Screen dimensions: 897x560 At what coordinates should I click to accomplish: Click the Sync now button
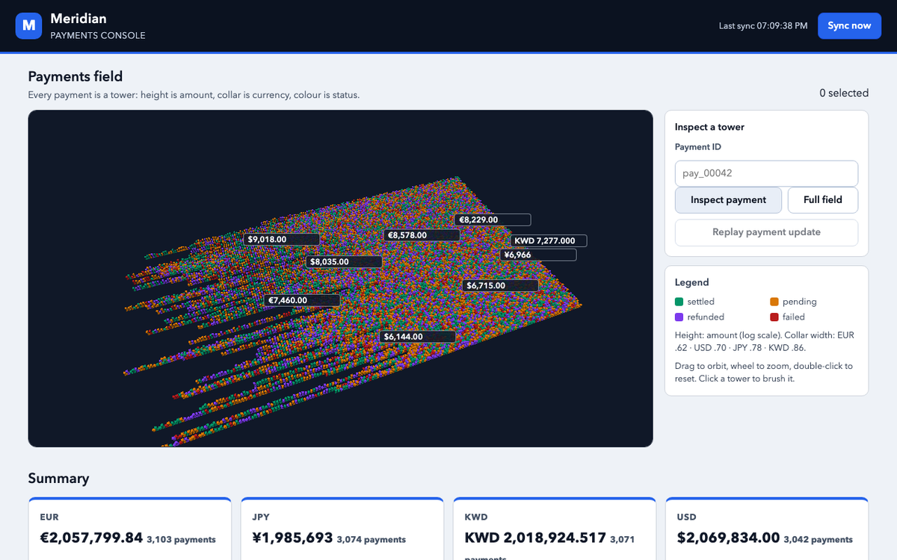[x=849, y=25]
